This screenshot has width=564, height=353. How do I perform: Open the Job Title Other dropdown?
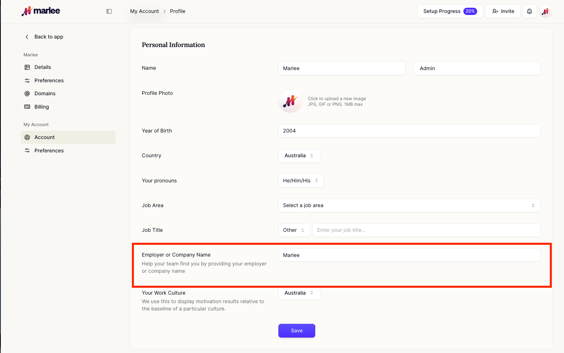coord(294,230)
